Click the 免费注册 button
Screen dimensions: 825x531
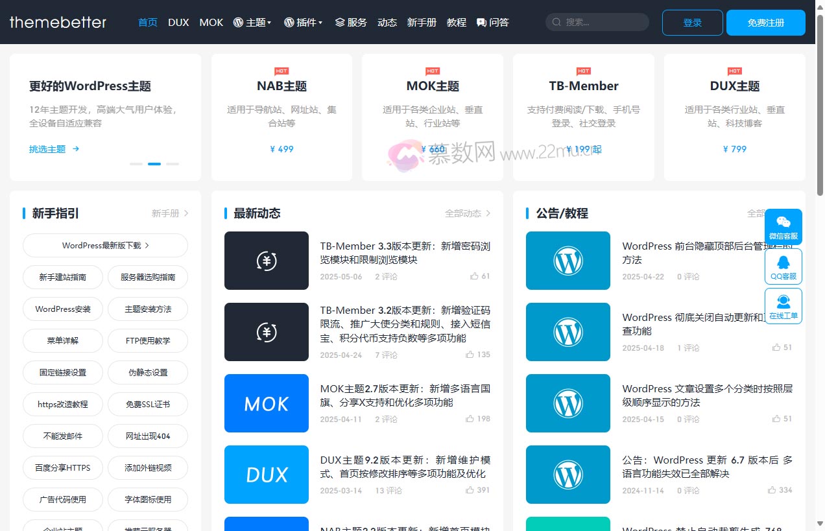coord(765,23)
